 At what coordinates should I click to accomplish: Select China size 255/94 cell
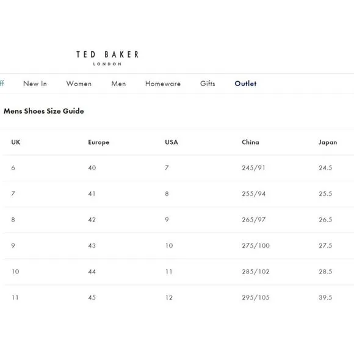click(x=253, y=193)
